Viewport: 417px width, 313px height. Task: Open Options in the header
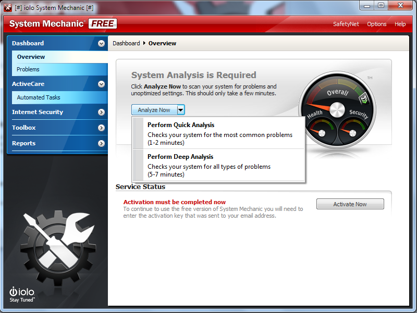376,24
